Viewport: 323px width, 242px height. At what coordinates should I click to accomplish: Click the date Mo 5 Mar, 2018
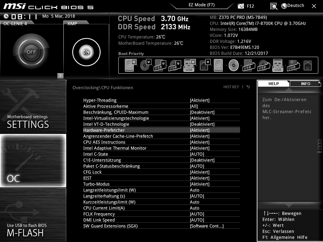[x=58, y=16]
